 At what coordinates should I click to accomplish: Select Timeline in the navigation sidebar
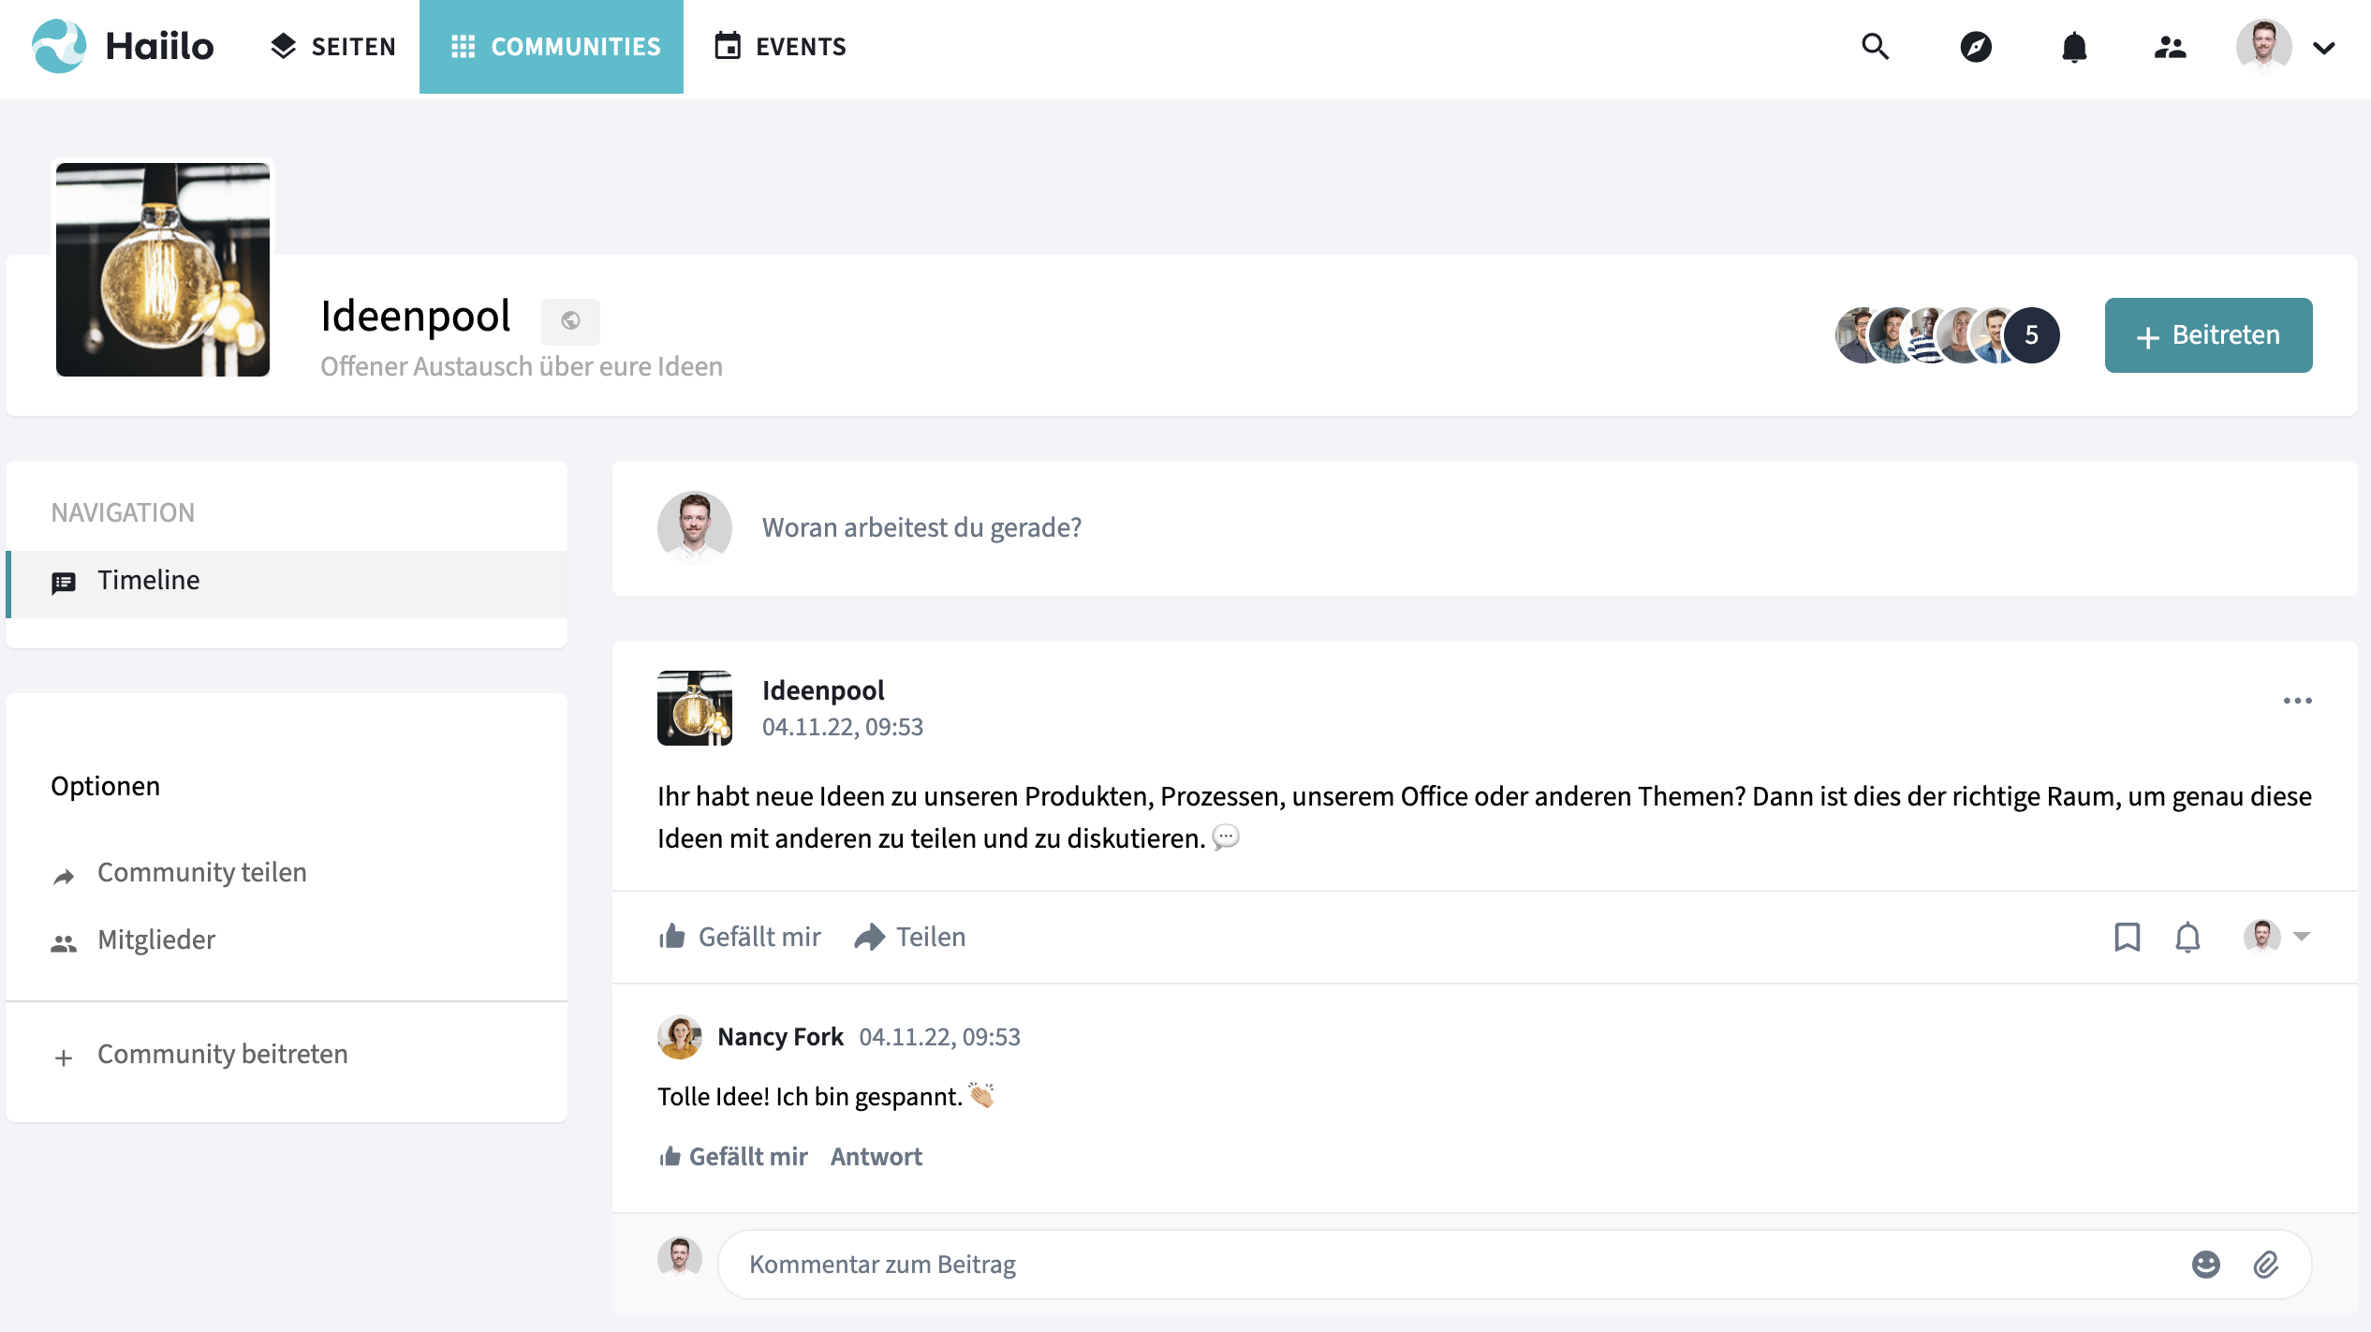click(148, 581)
